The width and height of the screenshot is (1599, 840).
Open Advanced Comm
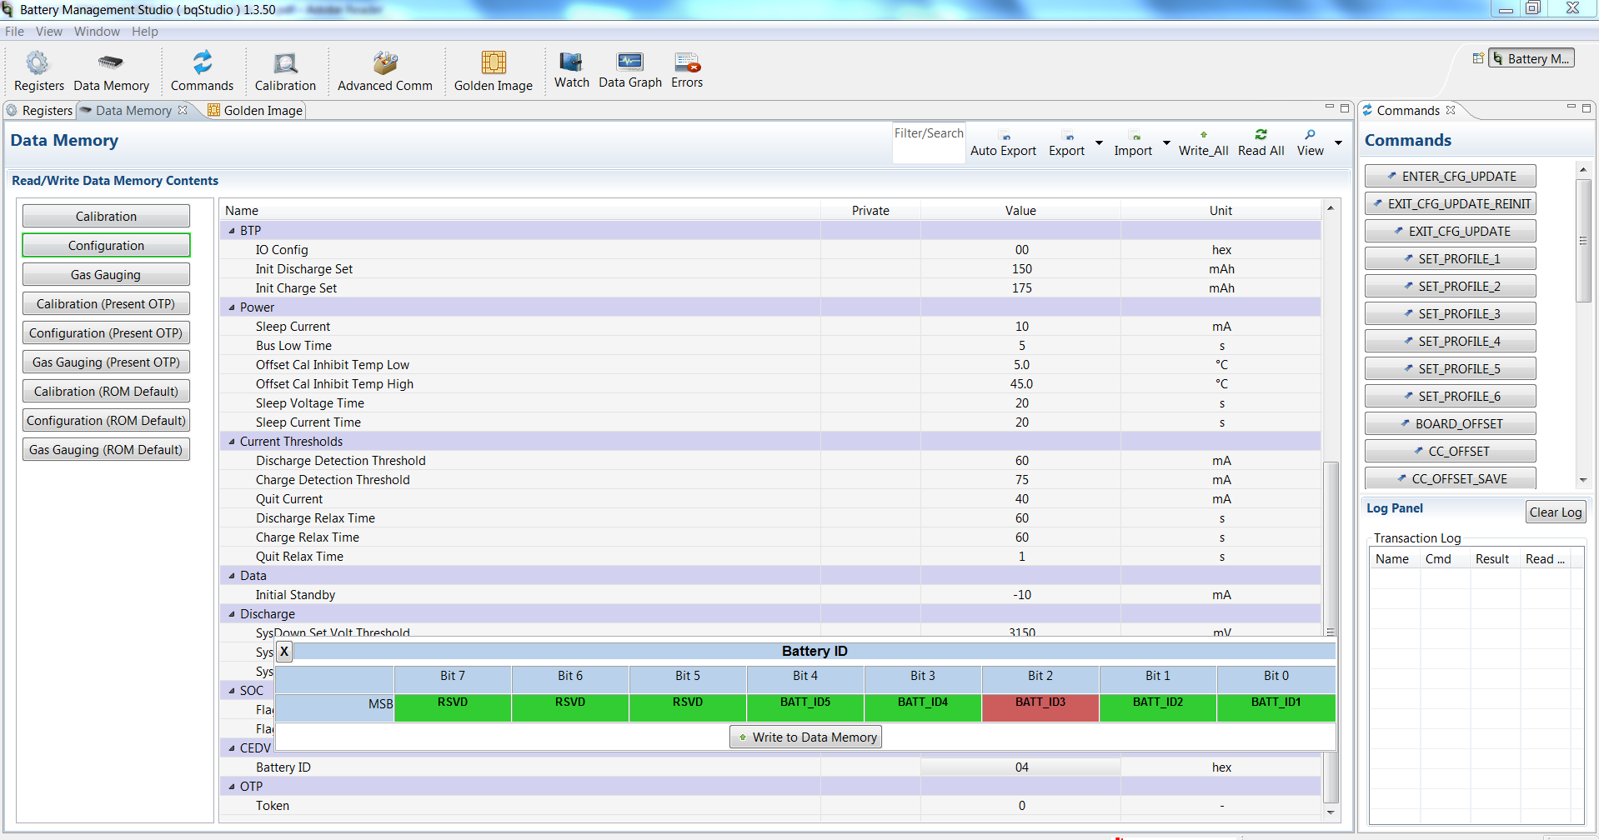384,71
